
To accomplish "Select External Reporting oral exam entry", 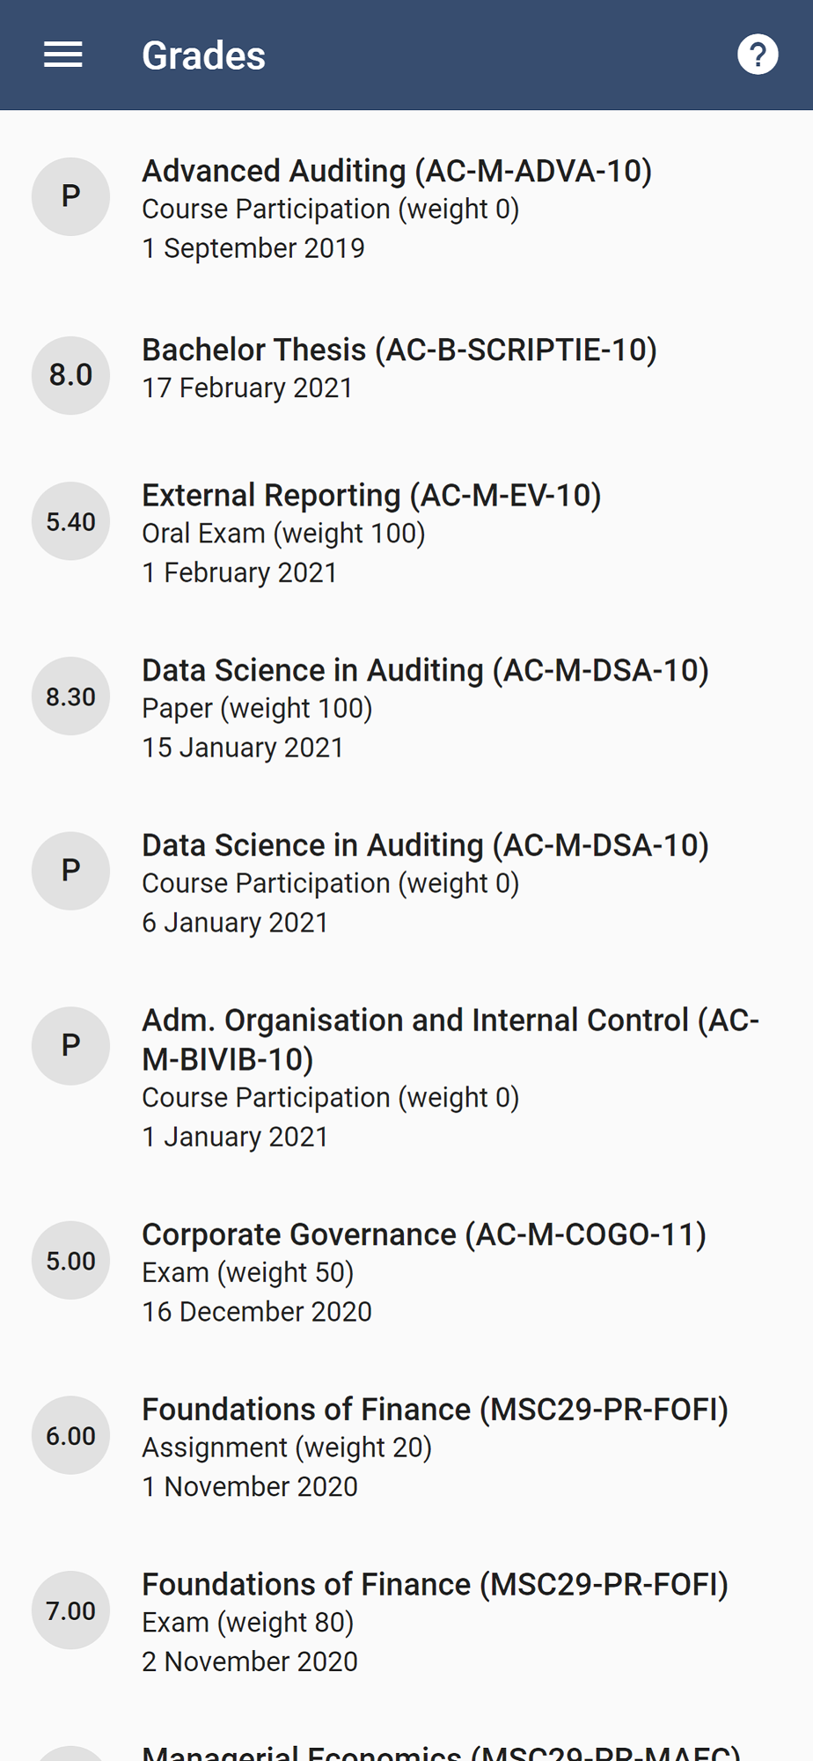I will (x=371, y=533).
